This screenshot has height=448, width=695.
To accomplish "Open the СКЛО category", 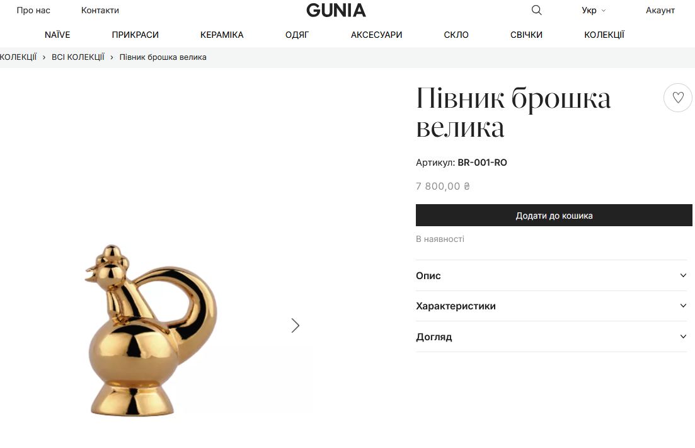I will tap(456, 35).
